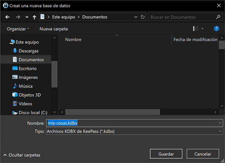Open the Organizar menu

(x=18, y=29)
